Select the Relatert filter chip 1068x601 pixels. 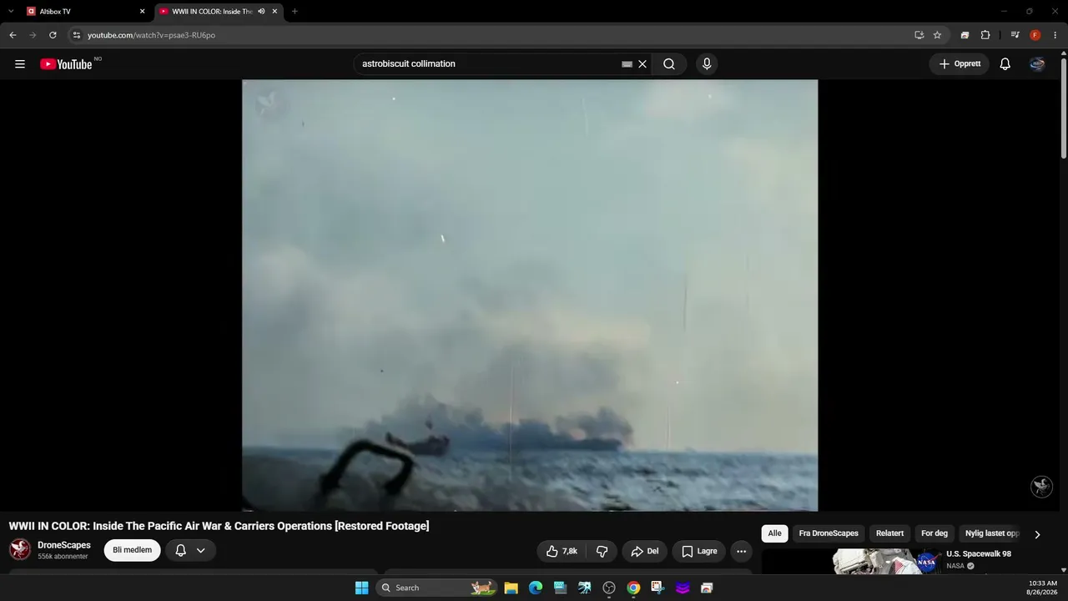click(889, 533)
